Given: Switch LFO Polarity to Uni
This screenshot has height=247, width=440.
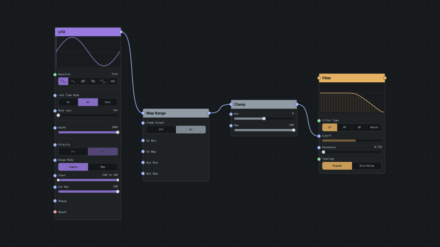Looking at the screenshot, I should pyautogui.click(x=73, y=152).
